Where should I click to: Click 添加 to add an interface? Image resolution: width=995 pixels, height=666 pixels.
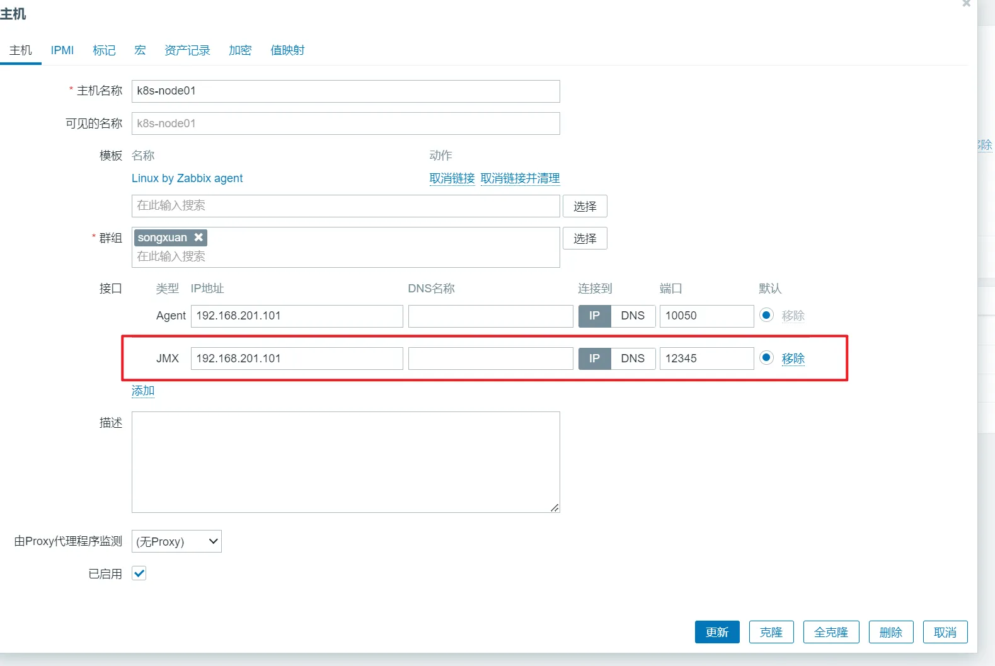pyautogui.click(x=143, y=391)
